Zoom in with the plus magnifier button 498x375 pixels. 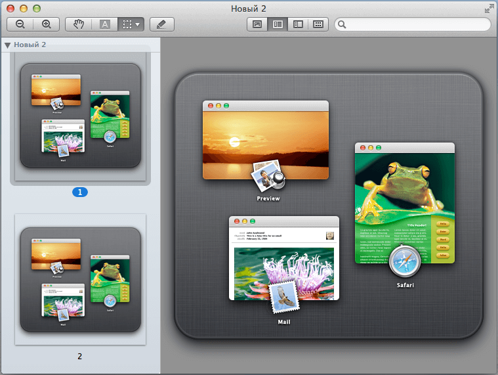(47, 24)
